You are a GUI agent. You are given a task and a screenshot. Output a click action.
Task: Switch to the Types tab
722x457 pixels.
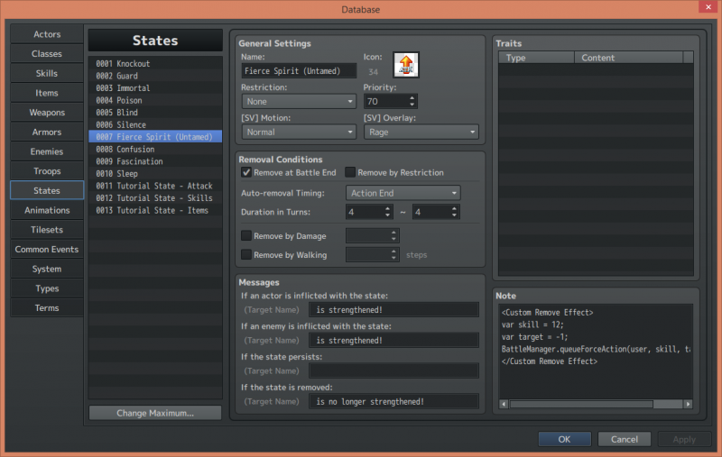(x=47, y=288)
